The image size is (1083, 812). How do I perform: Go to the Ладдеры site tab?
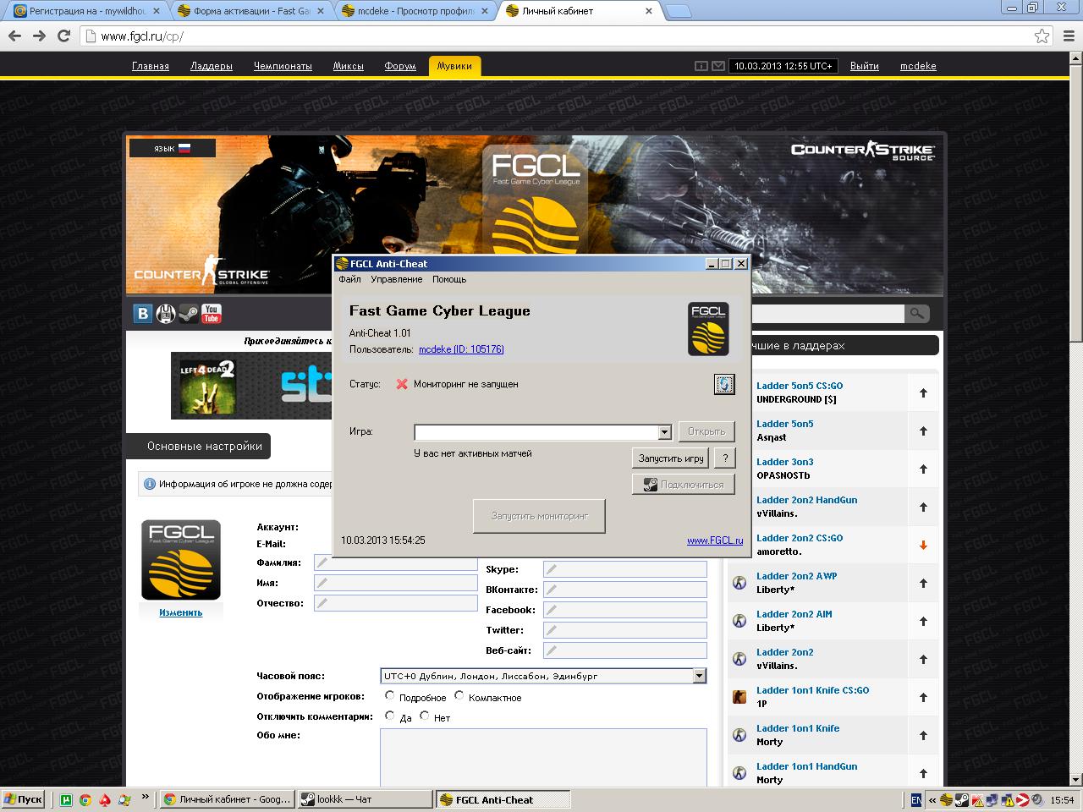point(212,66)
